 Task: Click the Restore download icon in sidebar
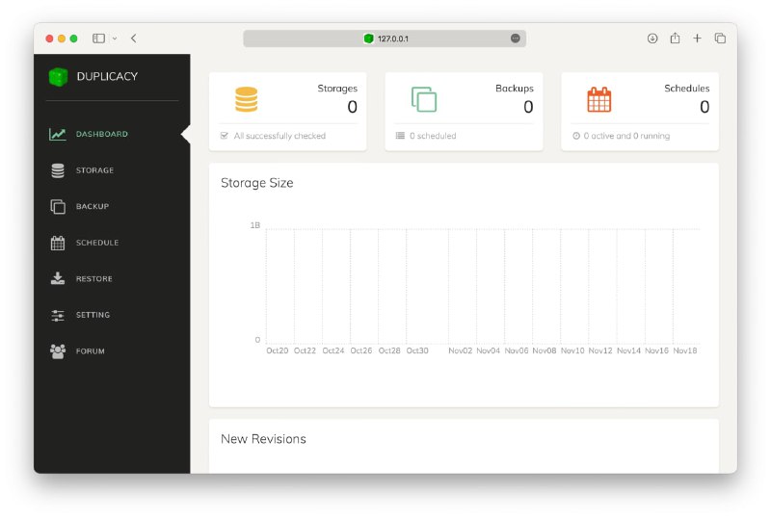click(58, 278)
